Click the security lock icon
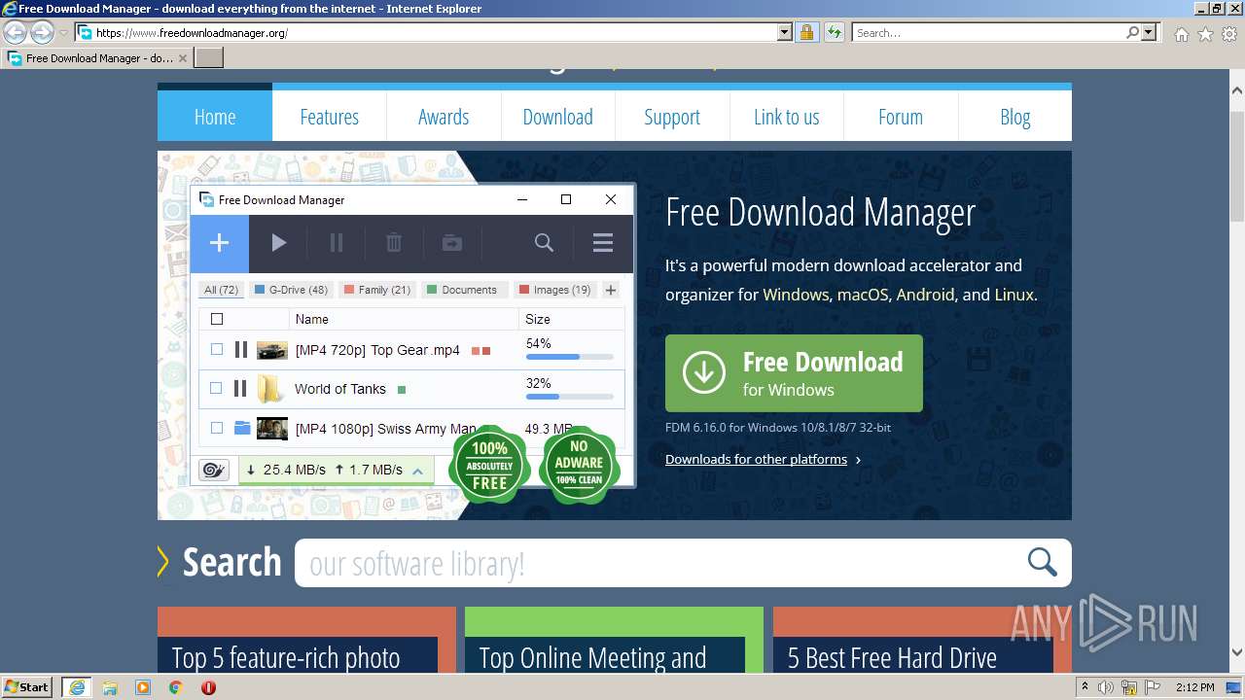This screenshot has height=700, width=1245. (x=806, y=33)
